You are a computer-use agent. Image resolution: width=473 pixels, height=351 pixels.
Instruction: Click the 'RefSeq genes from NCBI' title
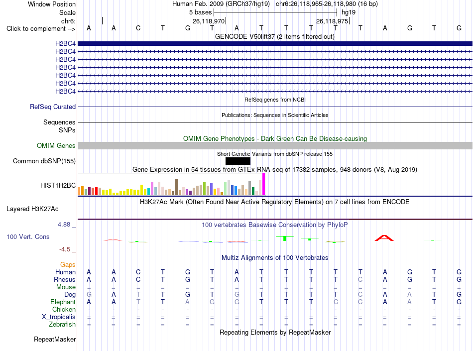pos(275,100)
